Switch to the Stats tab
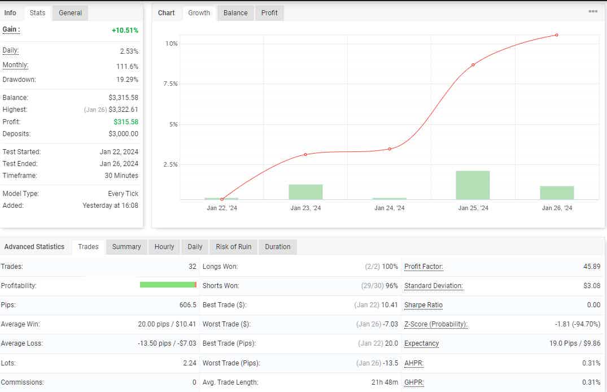Image resolution: width=607 pixels, height=392 pixels. pyautogui.click(x=37, y=12)
